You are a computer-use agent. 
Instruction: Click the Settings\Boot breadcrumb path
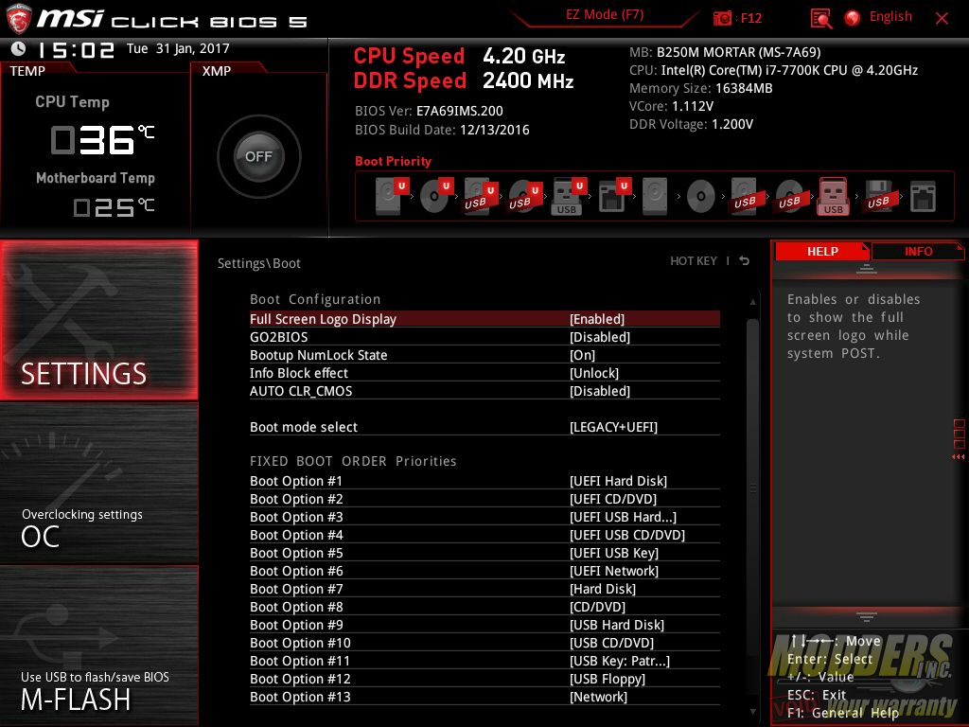259,263
